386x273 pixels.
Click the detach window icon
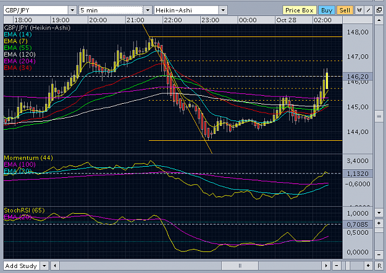379,10
